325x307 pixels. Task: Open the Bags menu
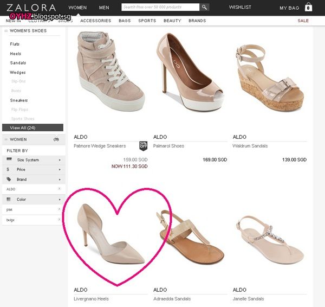pos(125,21)
